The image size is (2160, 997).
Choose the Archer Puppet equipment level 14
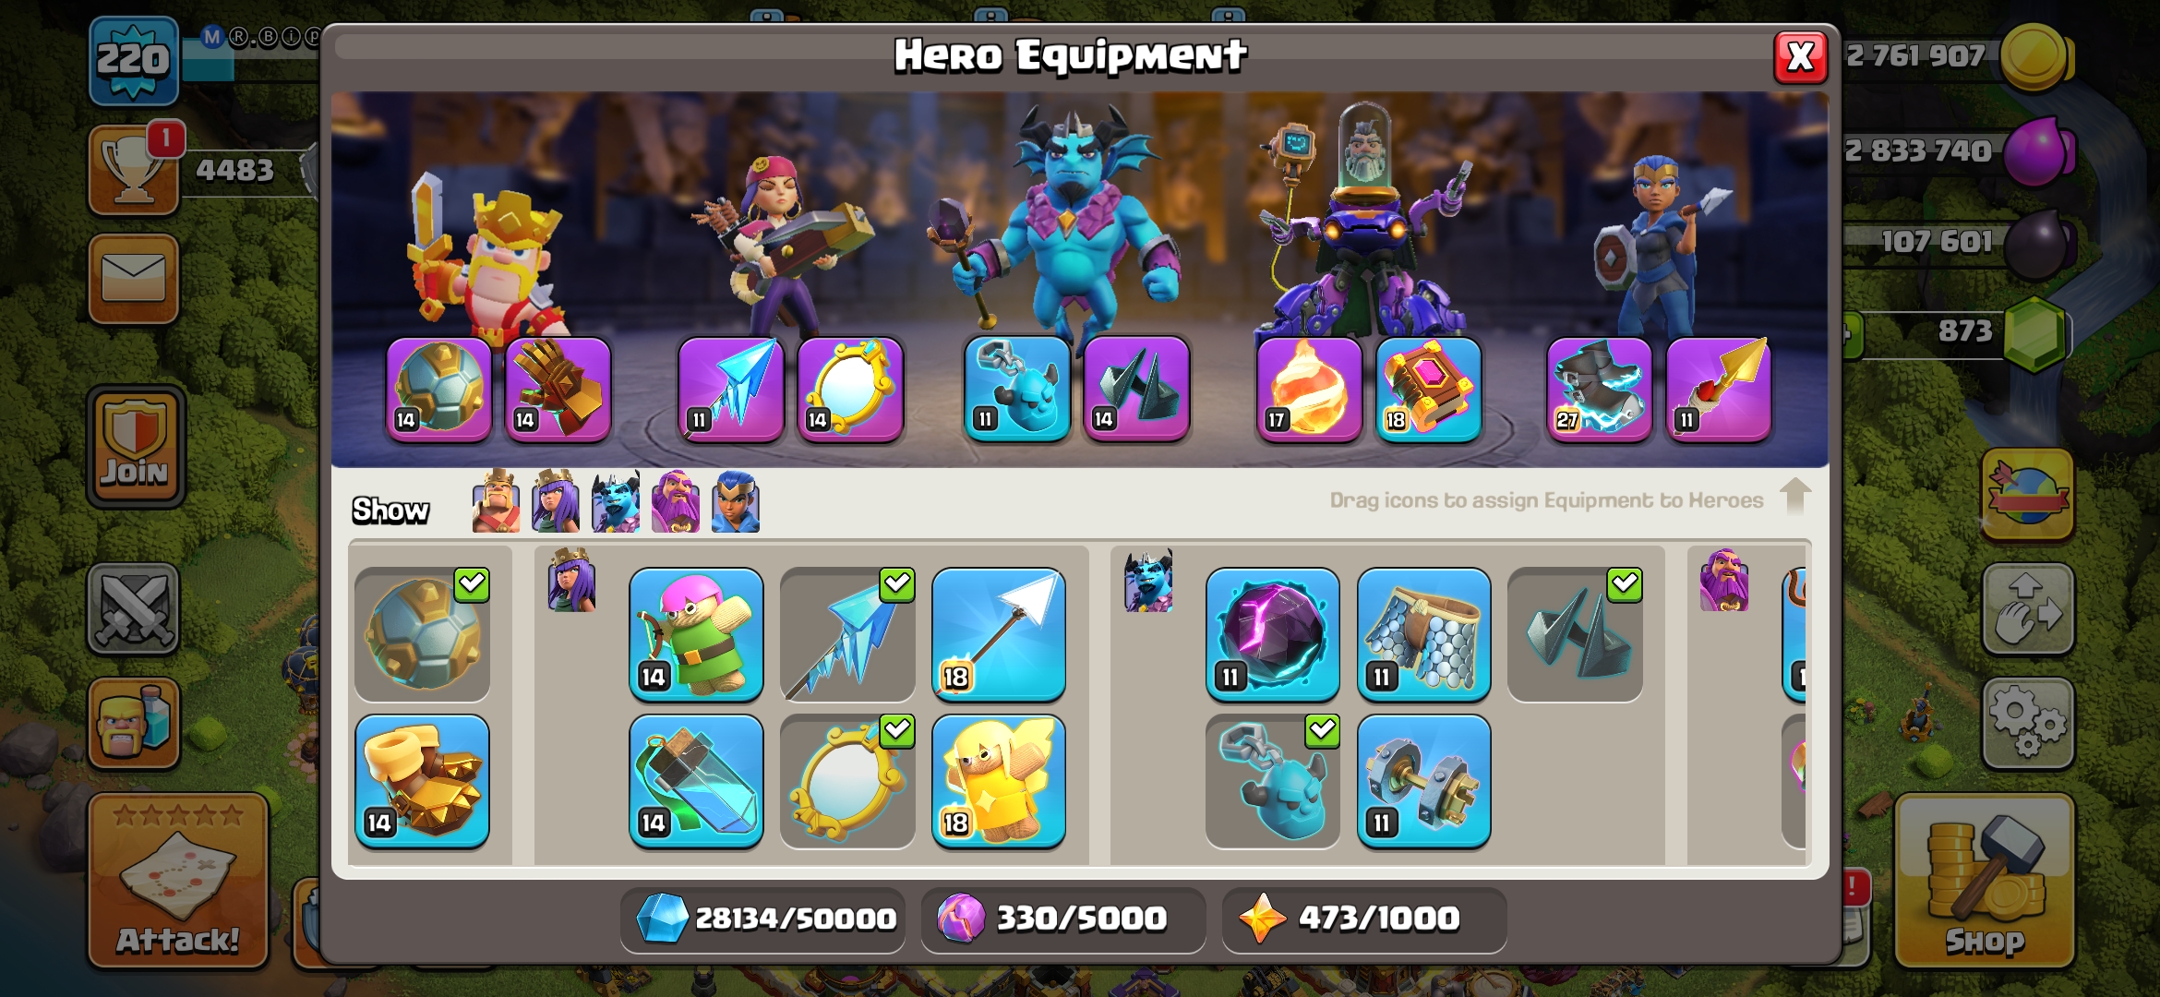click(x=696, y=635)
